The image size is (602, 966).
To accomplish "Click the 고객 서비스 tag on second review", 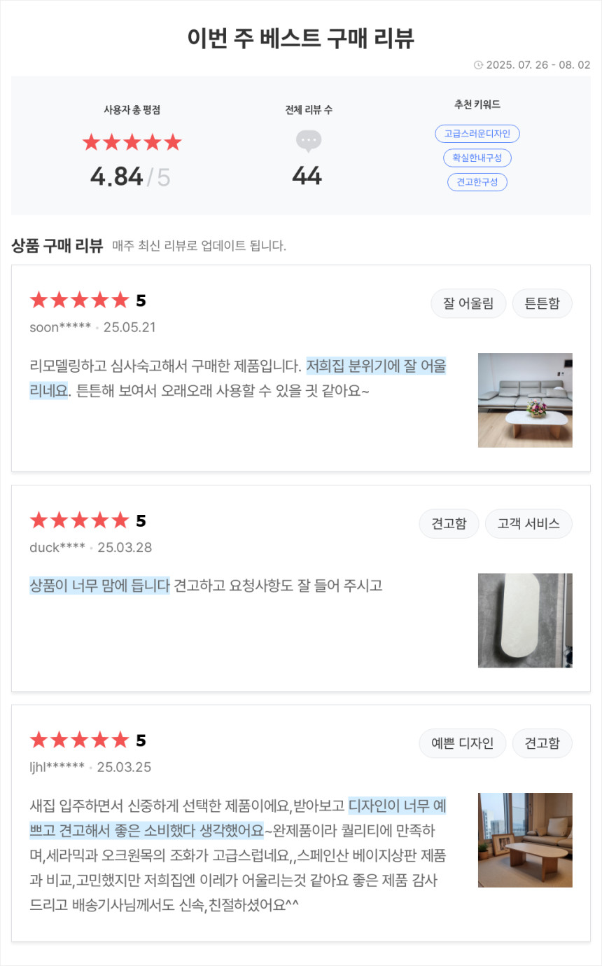I will coord(528,523).
